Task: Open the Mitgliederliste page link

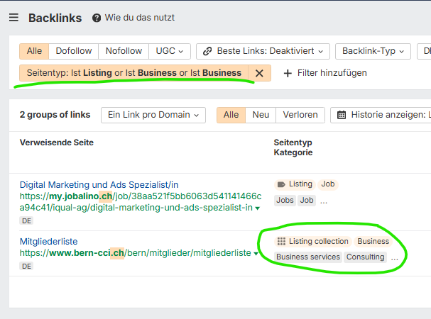Action: (x=49, y=242)
